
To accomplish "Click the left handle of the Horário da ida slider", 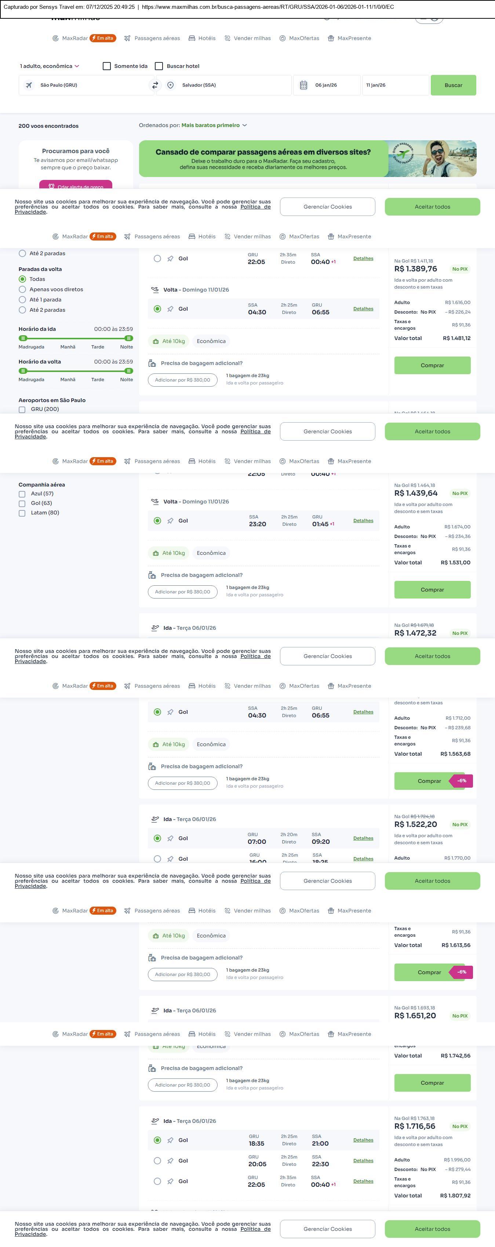I will (23, 339).
